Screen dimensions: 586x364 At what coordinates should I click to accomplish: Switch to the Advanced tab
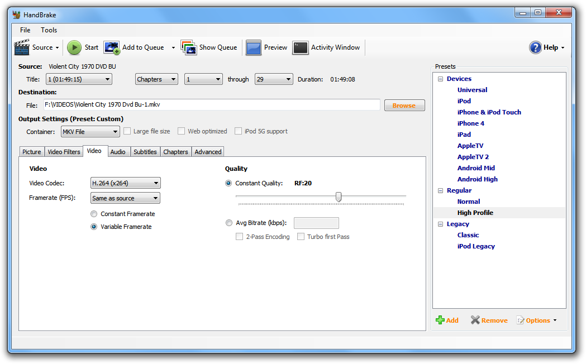click(x=208, y=151)
